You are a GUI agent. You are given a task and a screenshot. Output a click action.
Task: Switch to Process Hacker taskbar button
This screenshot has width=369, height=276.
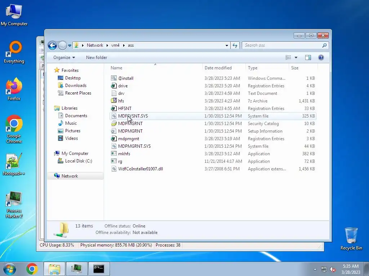(77, 269)
